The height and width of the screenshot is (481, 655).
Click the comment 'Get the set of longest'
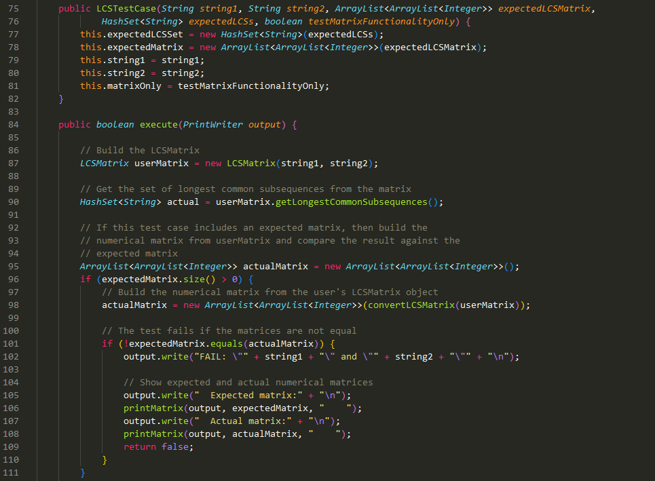(x=246, y=189)
